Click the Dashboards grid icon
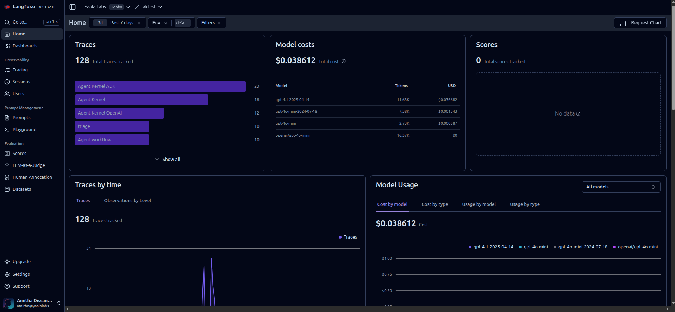 tap(7, 46)
